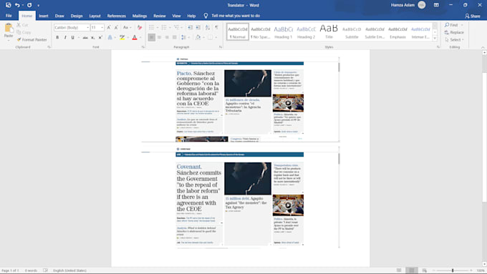
Task: Switch to the Insert ribbon tab
Action: click(44, 16)
